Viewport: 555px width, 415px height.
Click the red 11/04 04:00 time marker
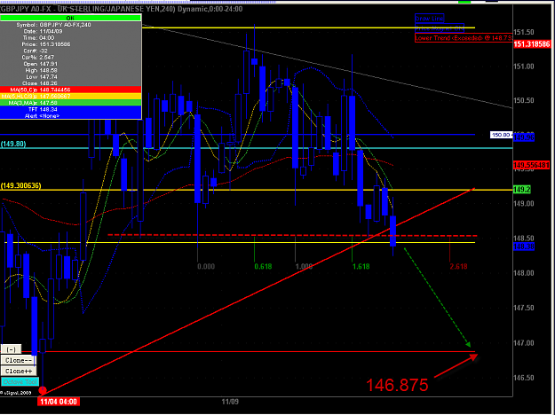pyautogui.click(x=59, y=402)
